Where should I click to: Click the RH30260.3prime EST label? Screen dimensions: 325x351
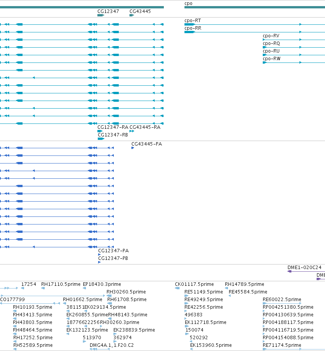120,322
